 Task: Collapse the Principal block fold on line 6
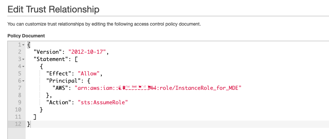pyautogui.click(x=23, y=81)
